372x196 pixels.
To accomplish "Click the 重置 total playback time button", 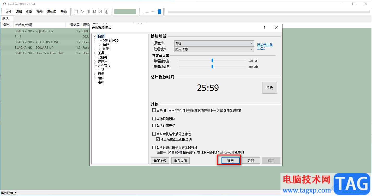I will coord(269,88).
